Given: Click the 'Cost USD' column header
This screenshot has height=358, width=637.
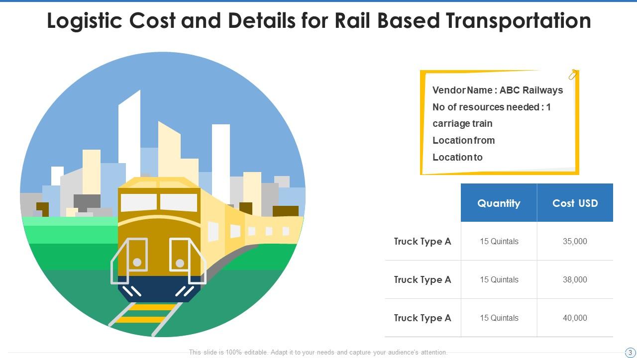Looking at the screenshot, I should [575, 203].
